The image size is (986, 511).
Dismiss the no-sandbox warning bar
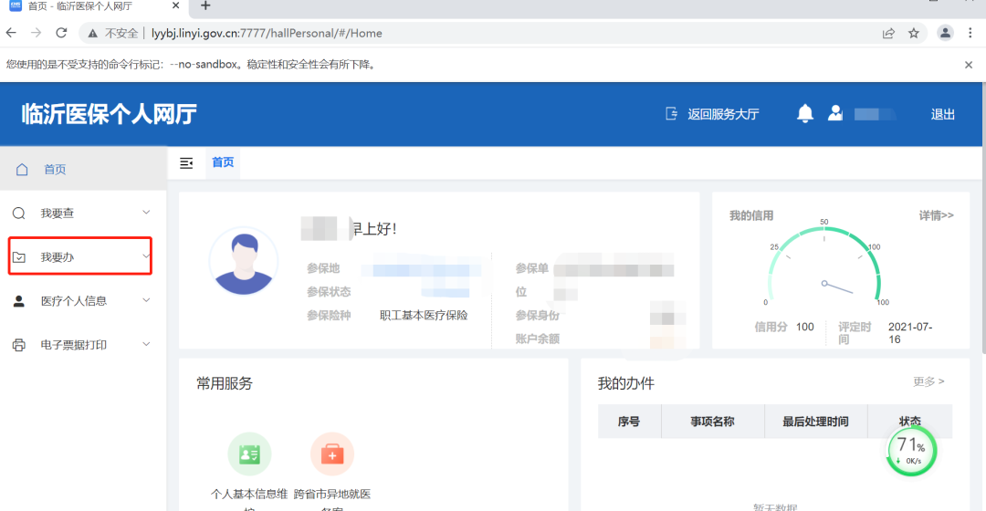[x=969, y=65]
